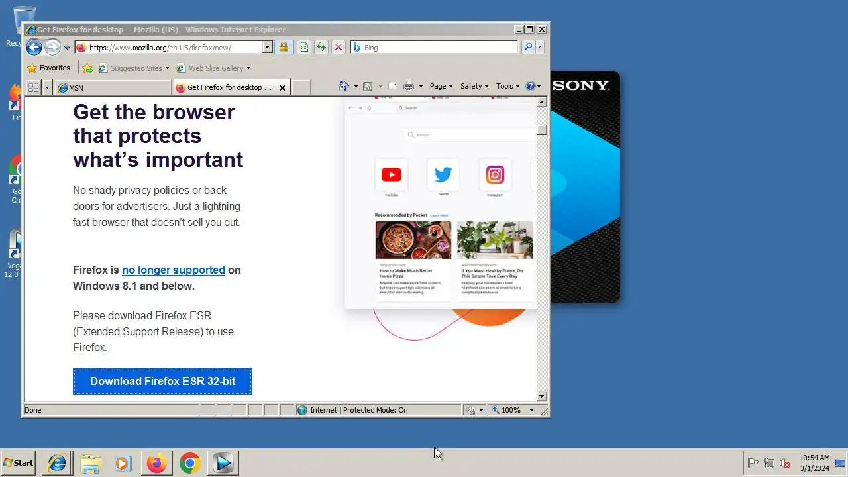The width and height of the screenshot is (848, 477).
Task: Click Add to Favorites Bar icon
Action: point(87,68)
